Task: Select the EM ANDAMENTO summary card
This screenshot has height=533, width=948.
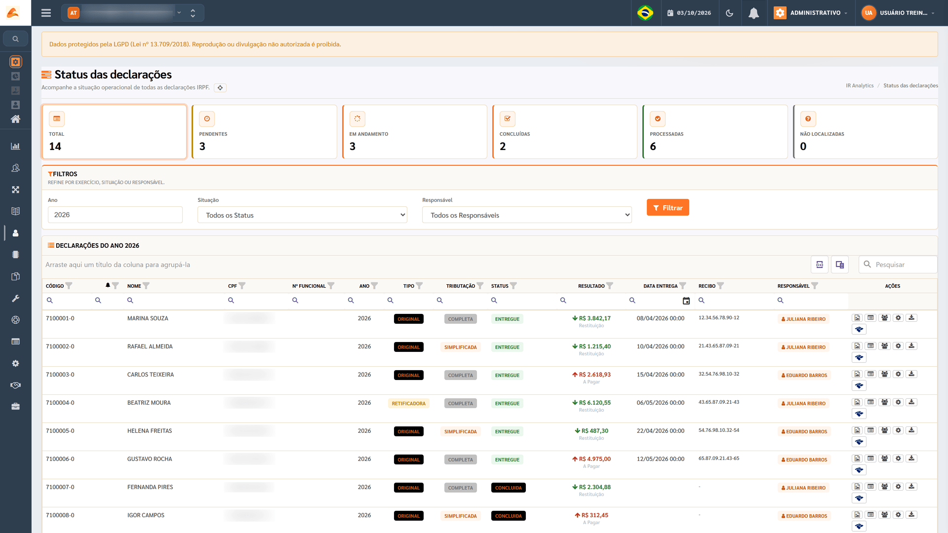Action: [415, 132]
